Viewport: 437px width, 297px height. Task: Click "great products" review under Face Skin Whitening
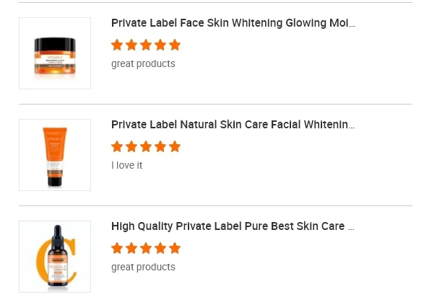click(143, 63)
